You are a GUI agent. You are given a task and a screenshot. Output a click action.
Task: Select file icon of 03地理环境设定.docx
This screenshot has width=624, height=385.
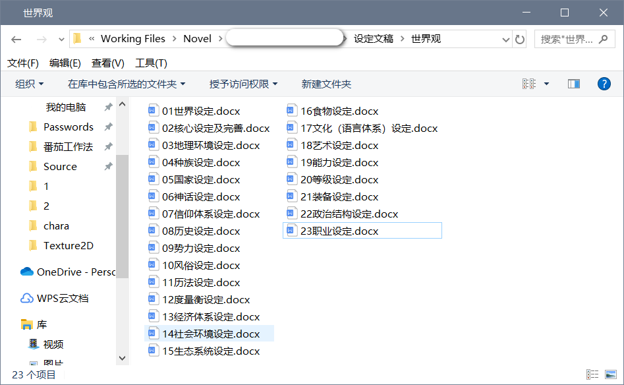click(152, 144)
